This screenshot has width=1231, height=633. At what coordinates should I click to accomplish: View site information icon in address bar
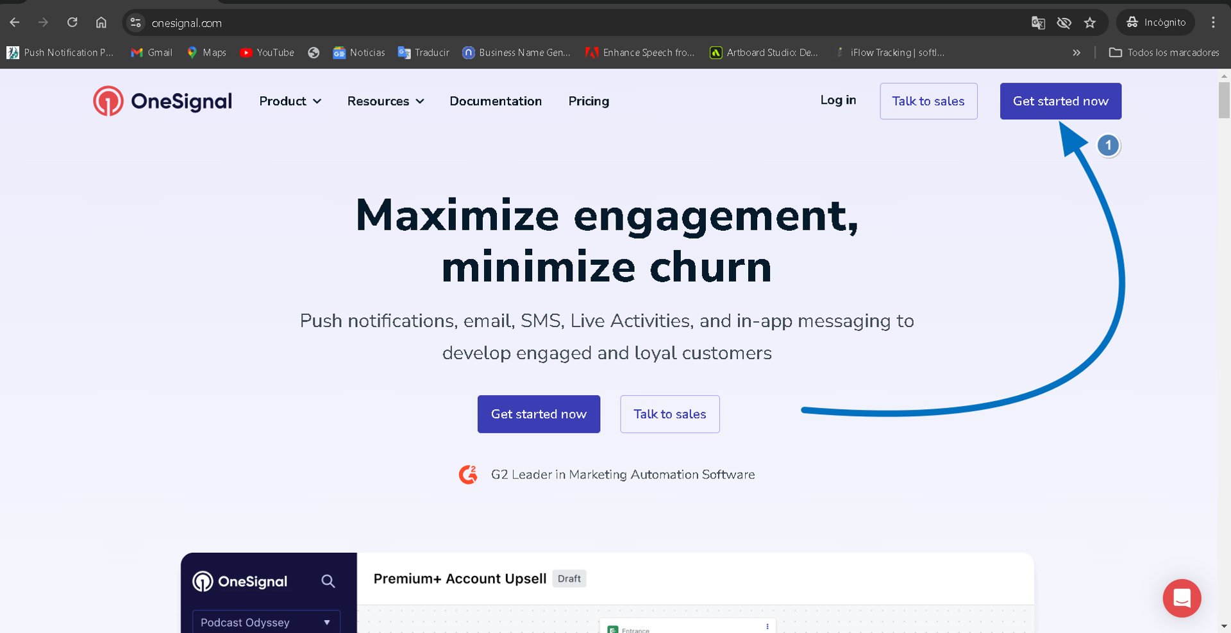pyautogui.click(x=135, y=22)
